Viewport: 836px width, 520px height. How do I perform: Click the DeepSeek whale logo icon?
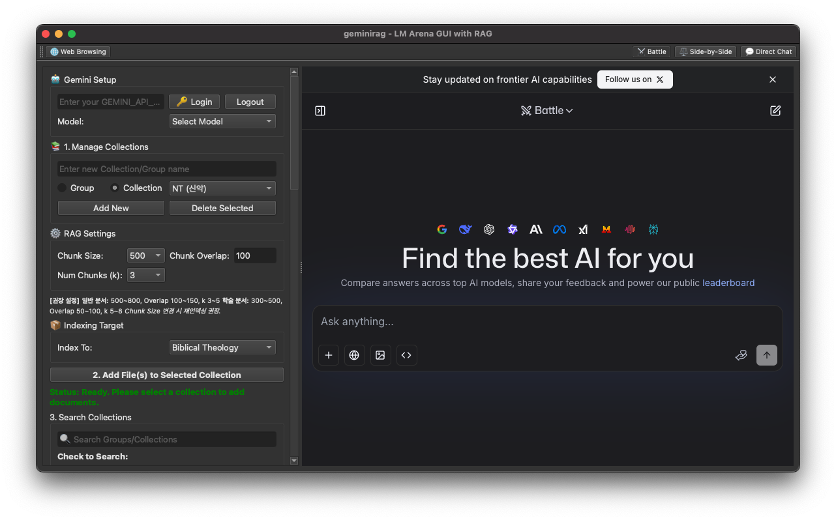466,229
